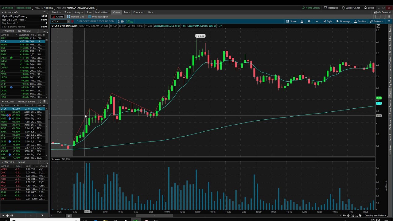Click the OnDemand button

[x=383, y=12]
